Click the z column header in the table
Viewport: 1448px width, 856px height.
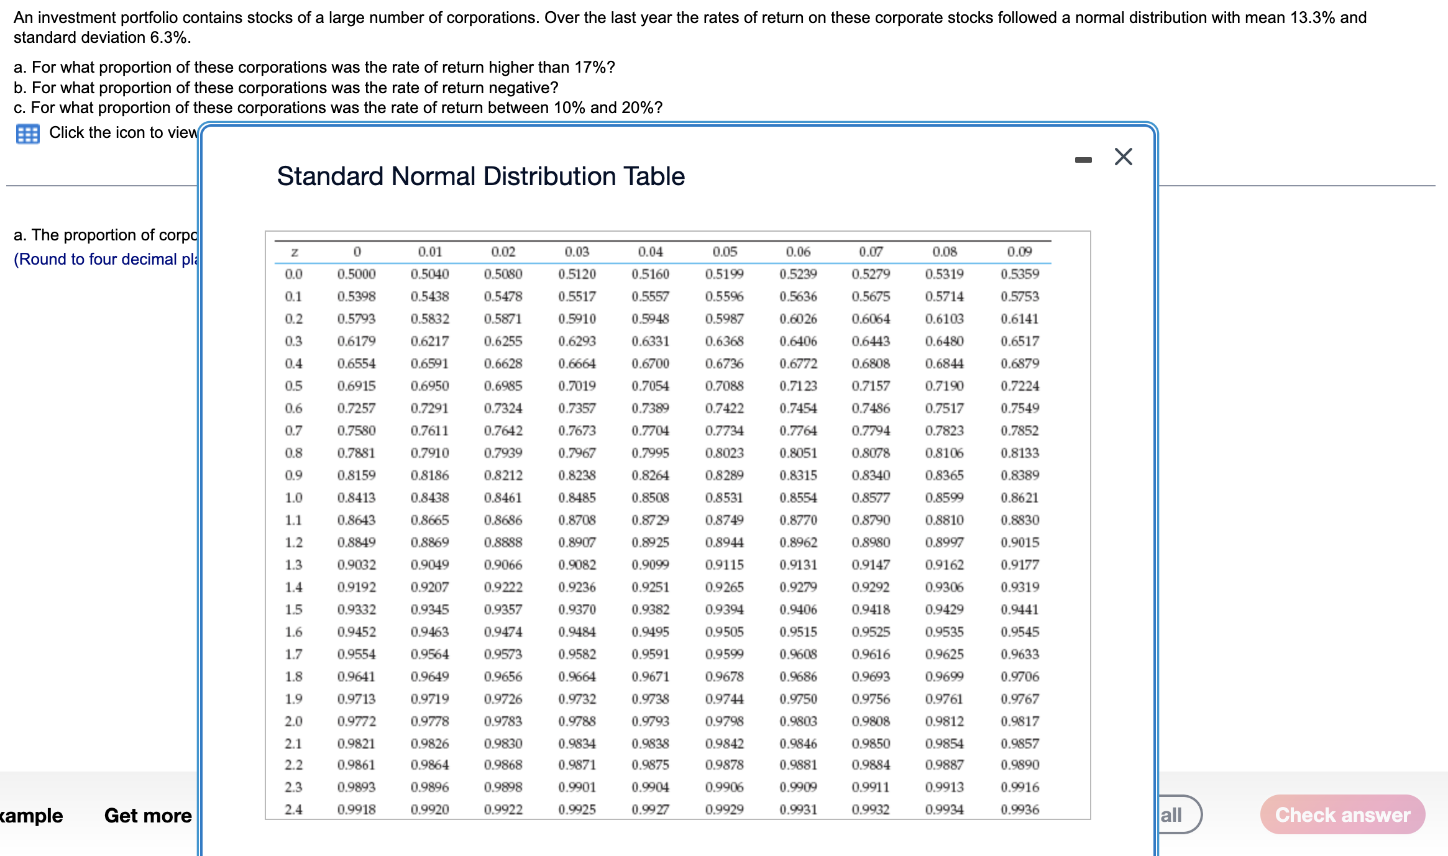coord(294,251)
